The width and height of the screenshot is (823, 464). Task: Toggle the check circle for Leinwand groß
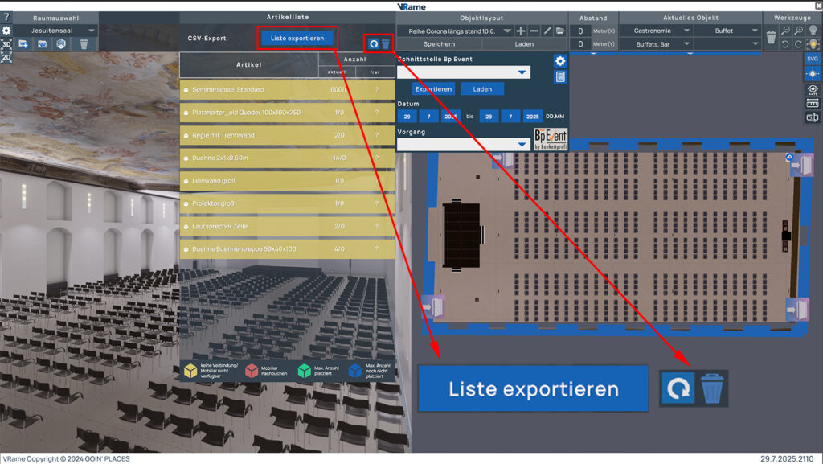[186, 181]
